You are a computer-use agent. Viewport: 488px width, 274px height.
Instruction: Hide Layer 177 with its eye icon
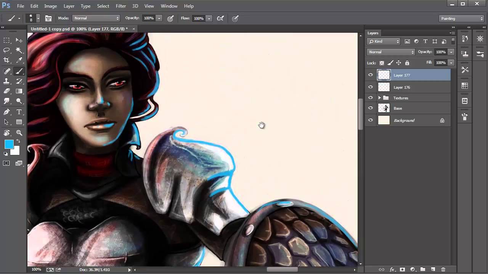tap(371, 75)
